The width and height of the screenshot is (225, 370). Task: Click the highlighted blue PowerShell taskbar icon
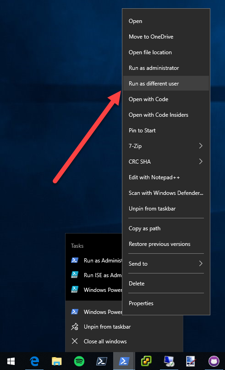point(124,361)
